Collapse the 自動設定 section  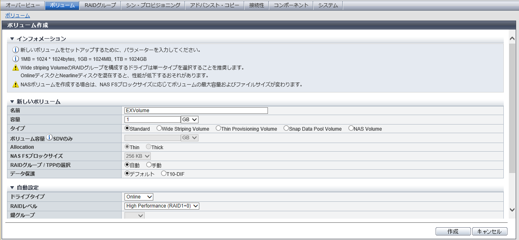click(12, 187)
